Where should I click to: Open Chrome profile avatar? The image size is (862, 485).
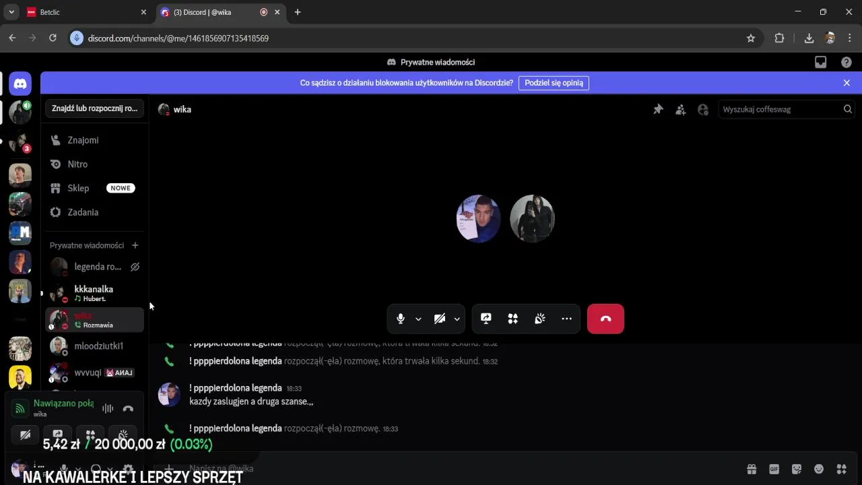tap(830, 38)
